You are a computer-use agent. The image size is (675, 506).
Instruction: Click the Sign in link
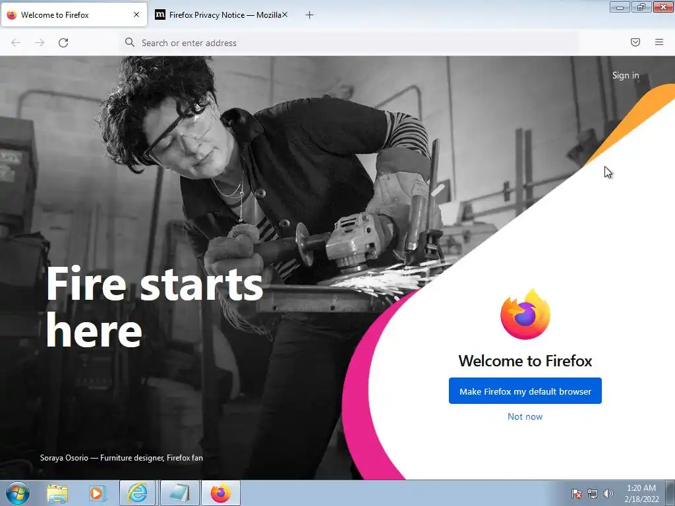pos(626,75)
